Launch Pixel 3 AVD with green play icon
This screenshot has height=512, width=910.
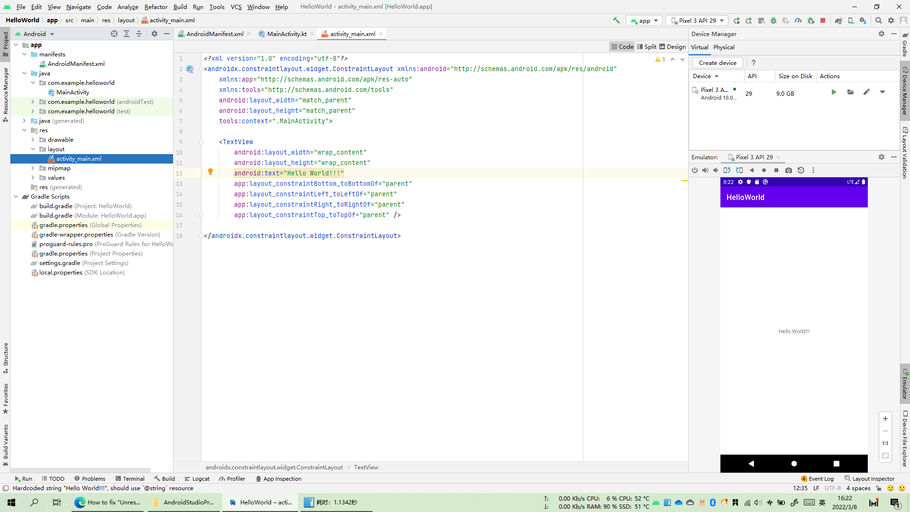(834, 92)
